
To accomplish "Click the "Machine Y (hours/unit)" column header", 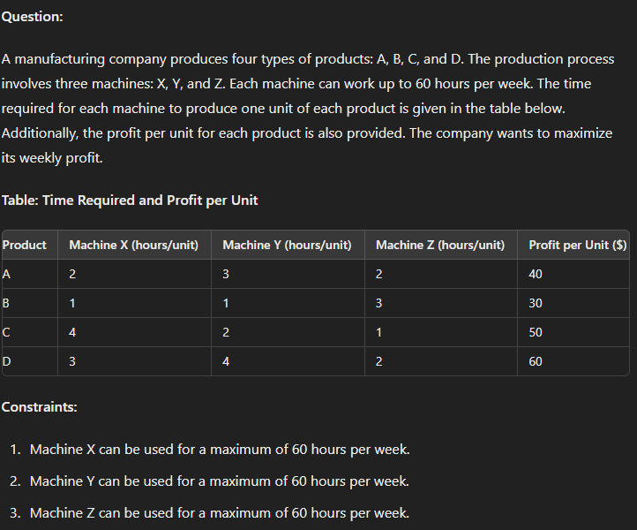I will click(287, 245).
